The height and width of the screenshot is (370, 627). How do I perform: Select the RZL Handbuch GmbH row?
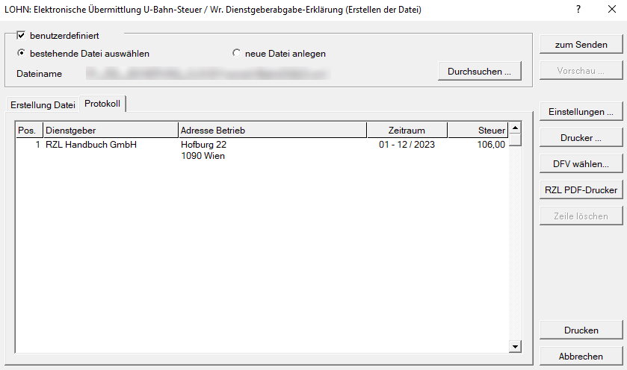91,145
